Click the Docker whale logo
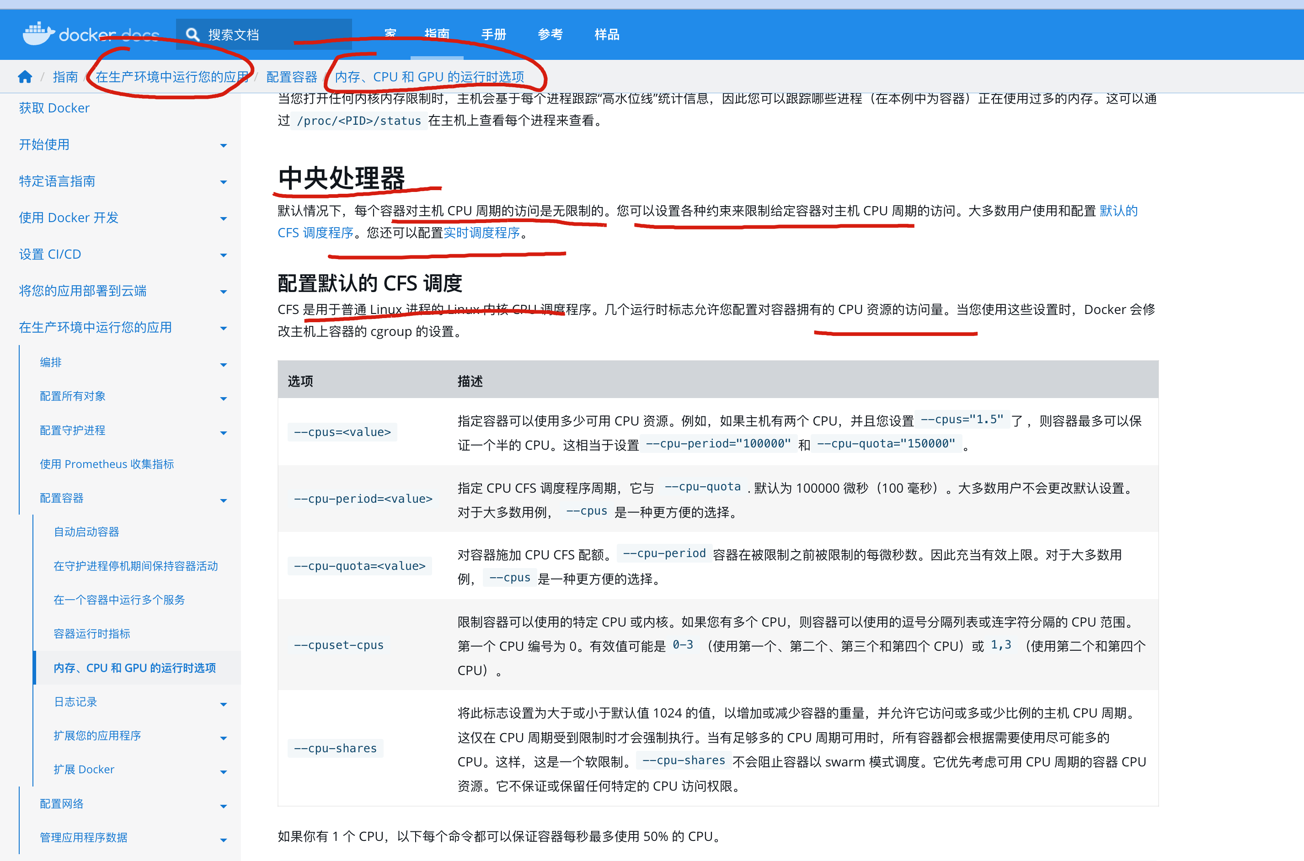1304x861 pixels. [x=38, y=34]
